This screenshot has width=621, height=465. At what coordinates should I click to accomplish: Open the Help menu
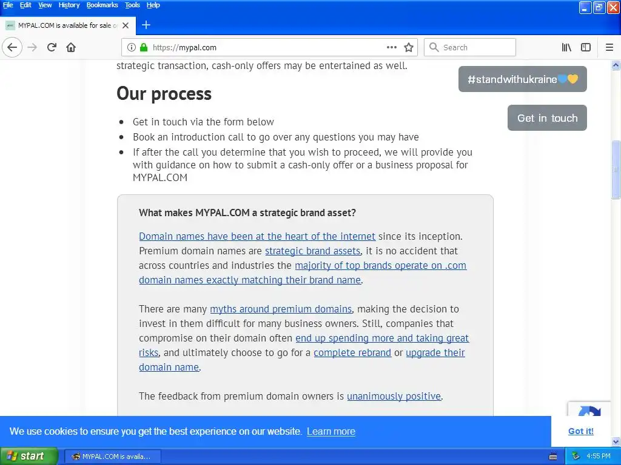coord(153,5)
